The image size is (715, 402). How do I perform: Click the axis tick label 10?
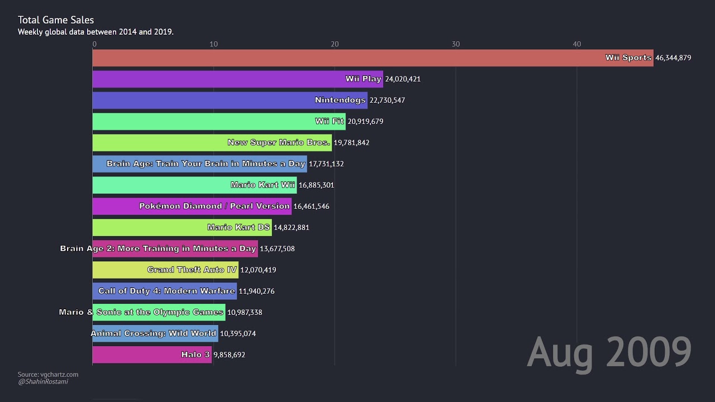(x=213, y=44)
